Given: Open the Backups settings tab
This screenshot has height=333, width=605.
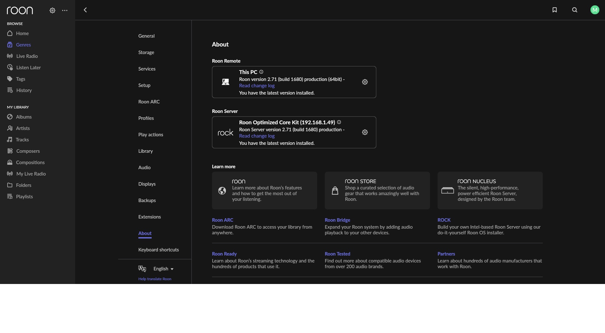Looking at the screenshot, I should [147, 200].
